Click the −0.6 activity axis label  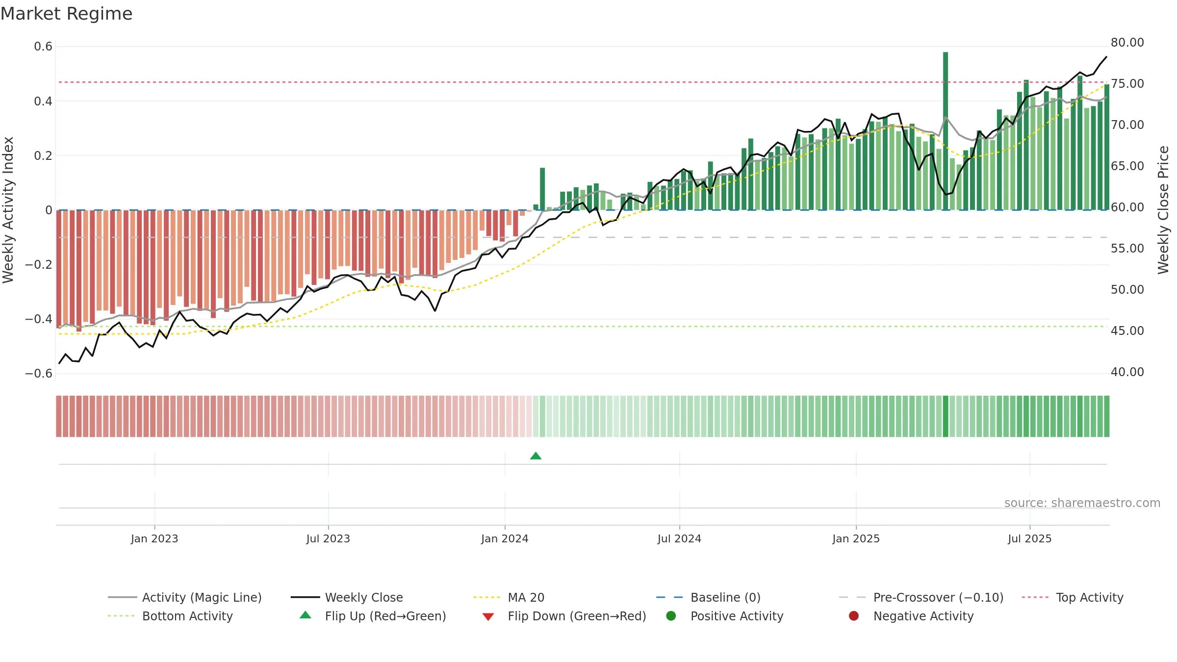39,374
